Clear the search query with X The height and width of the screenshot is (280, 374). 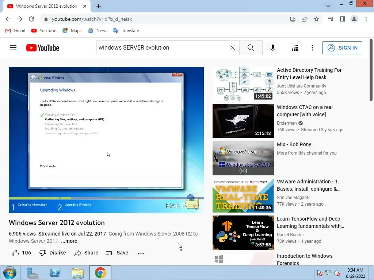(233, 48)
